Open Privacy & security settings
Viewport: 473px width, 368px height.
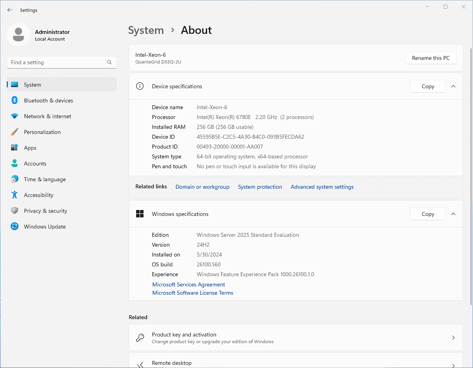(62, 211)
